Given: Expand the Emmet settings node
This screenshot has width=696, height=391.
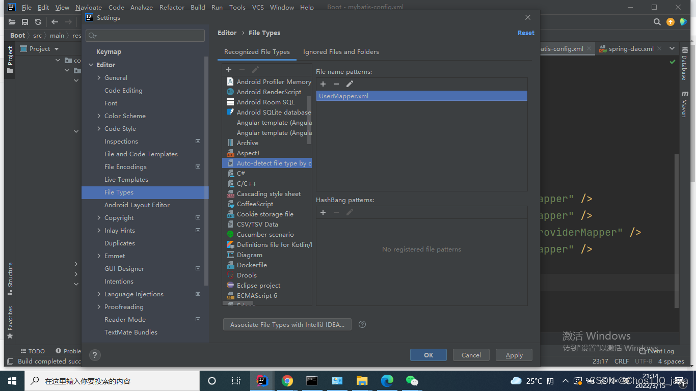Looking at the screenshot, I should 99,256.
